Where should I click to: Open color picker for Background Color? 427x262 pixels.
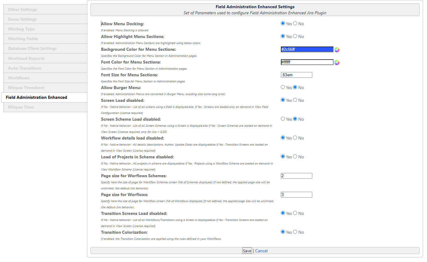pos(337,50)
